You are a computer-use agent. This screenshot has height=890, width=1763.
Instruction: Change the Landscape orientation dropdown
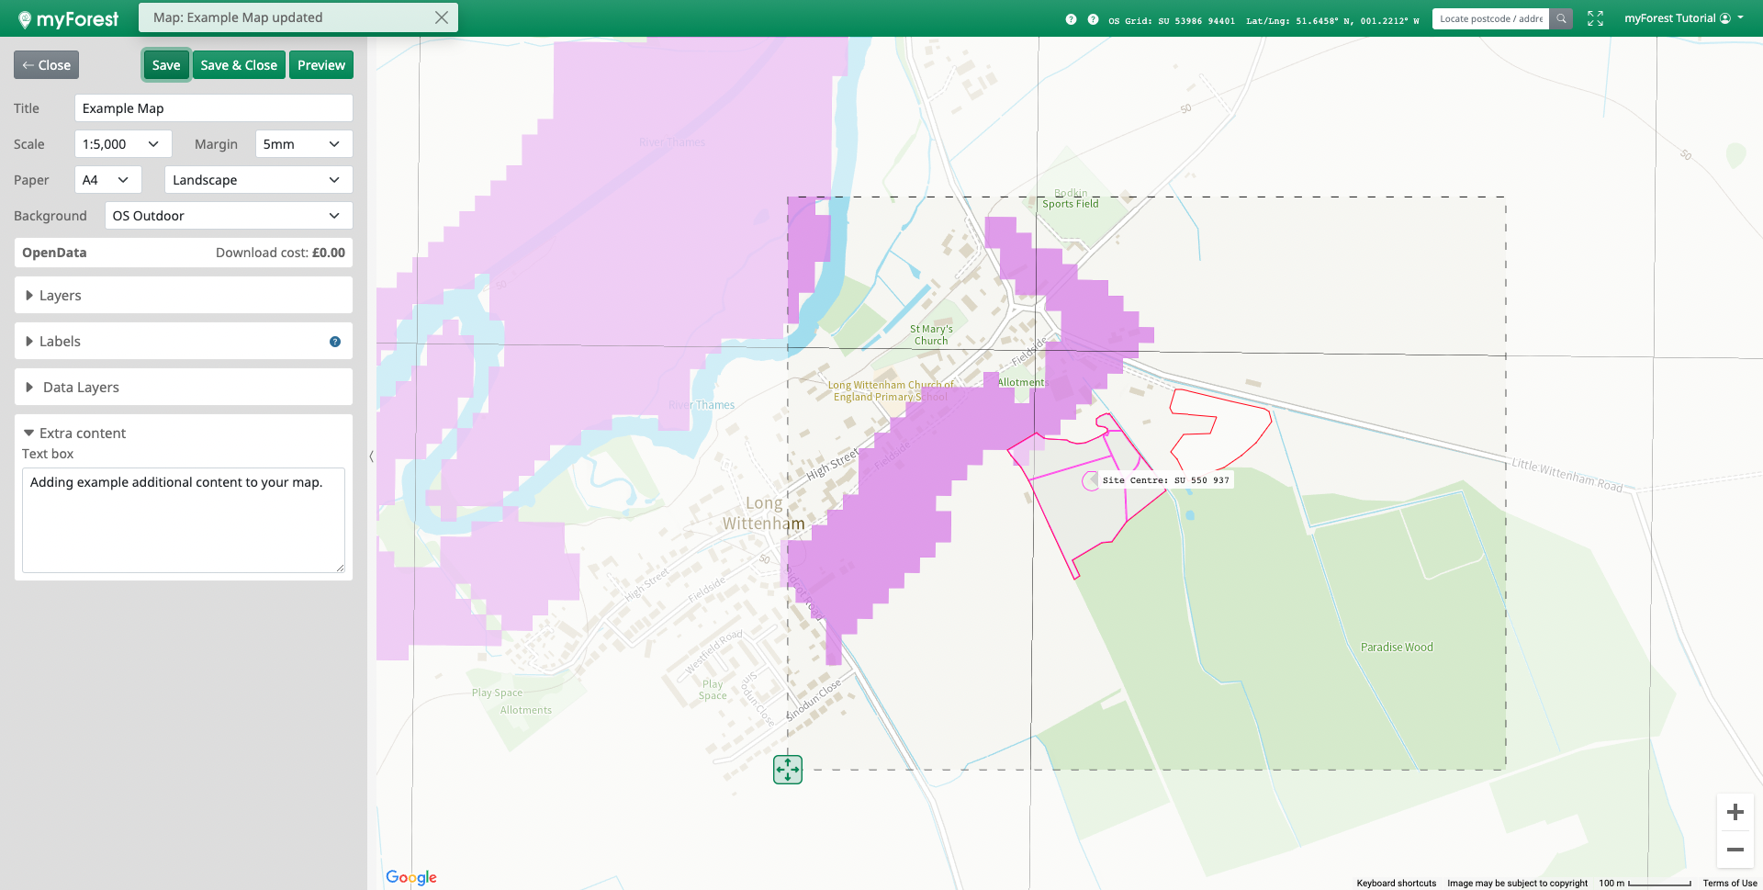(x=258, y=180)
